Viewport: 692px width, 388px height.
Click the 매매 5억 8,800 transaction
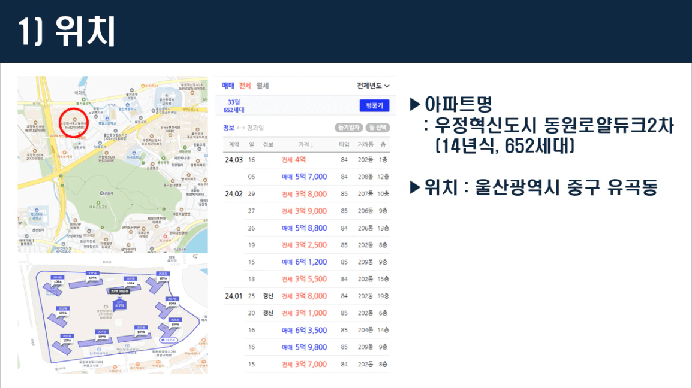318,228
